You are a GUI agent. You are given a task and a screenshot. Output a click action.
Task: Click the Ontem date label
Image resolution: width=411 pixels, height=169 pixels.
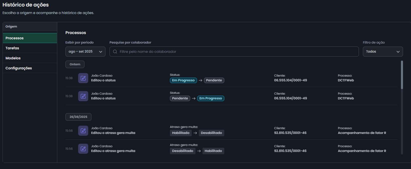tap(75, 64)
